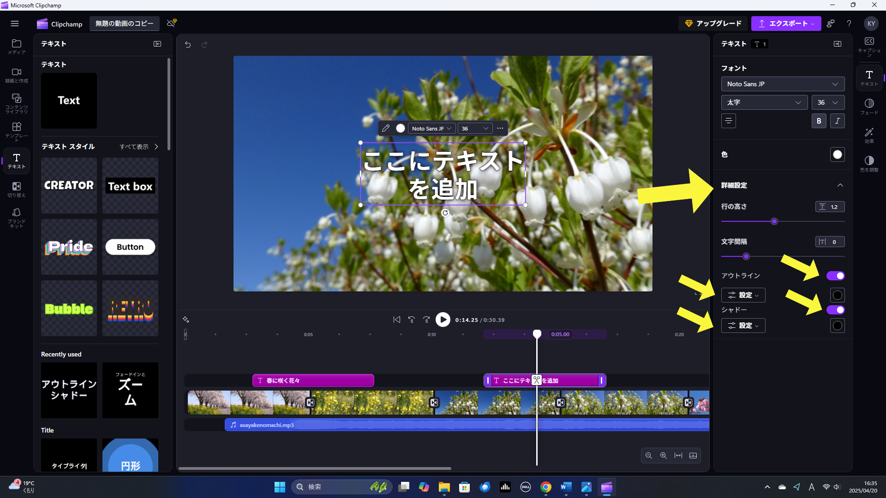Image resolution: width=886 pixels, height=498 pixels.
Task: Open the hamburger navigation menu
Action: tap(15, 24)
